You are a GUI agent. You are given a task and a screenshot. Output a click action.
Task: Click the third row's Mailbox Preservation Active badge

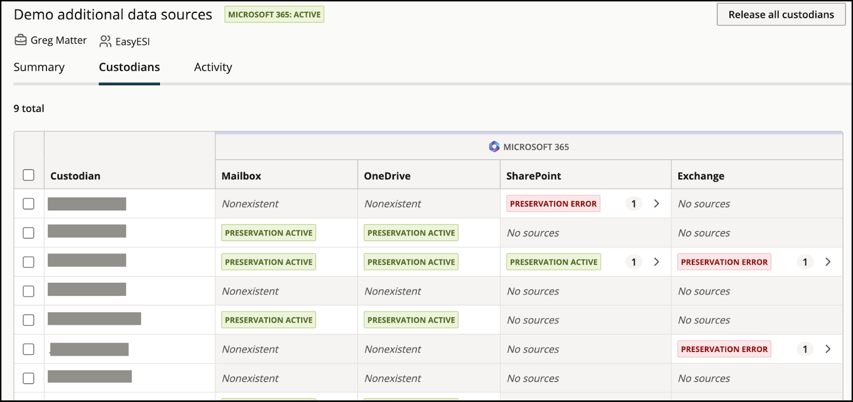(269, 262)
